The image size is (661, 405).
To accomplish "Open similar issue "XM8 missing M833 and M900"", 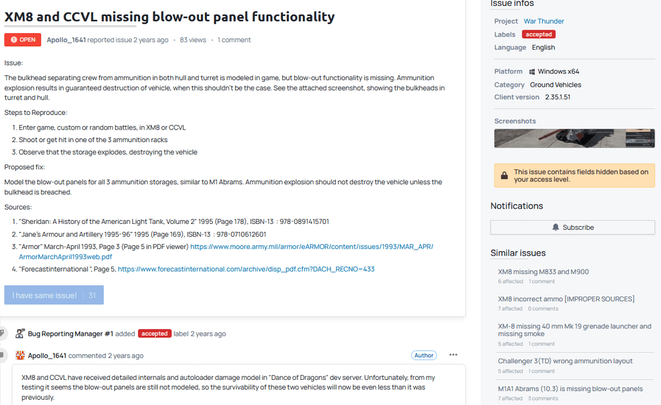I will (x=543, y=272).
